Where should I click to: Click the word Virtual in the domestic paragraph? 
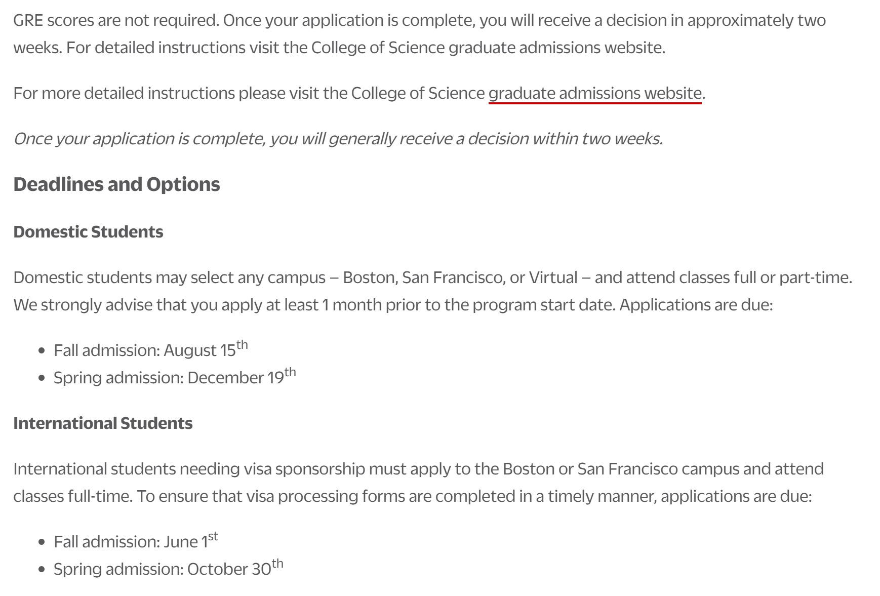click(x=553, y=277)
